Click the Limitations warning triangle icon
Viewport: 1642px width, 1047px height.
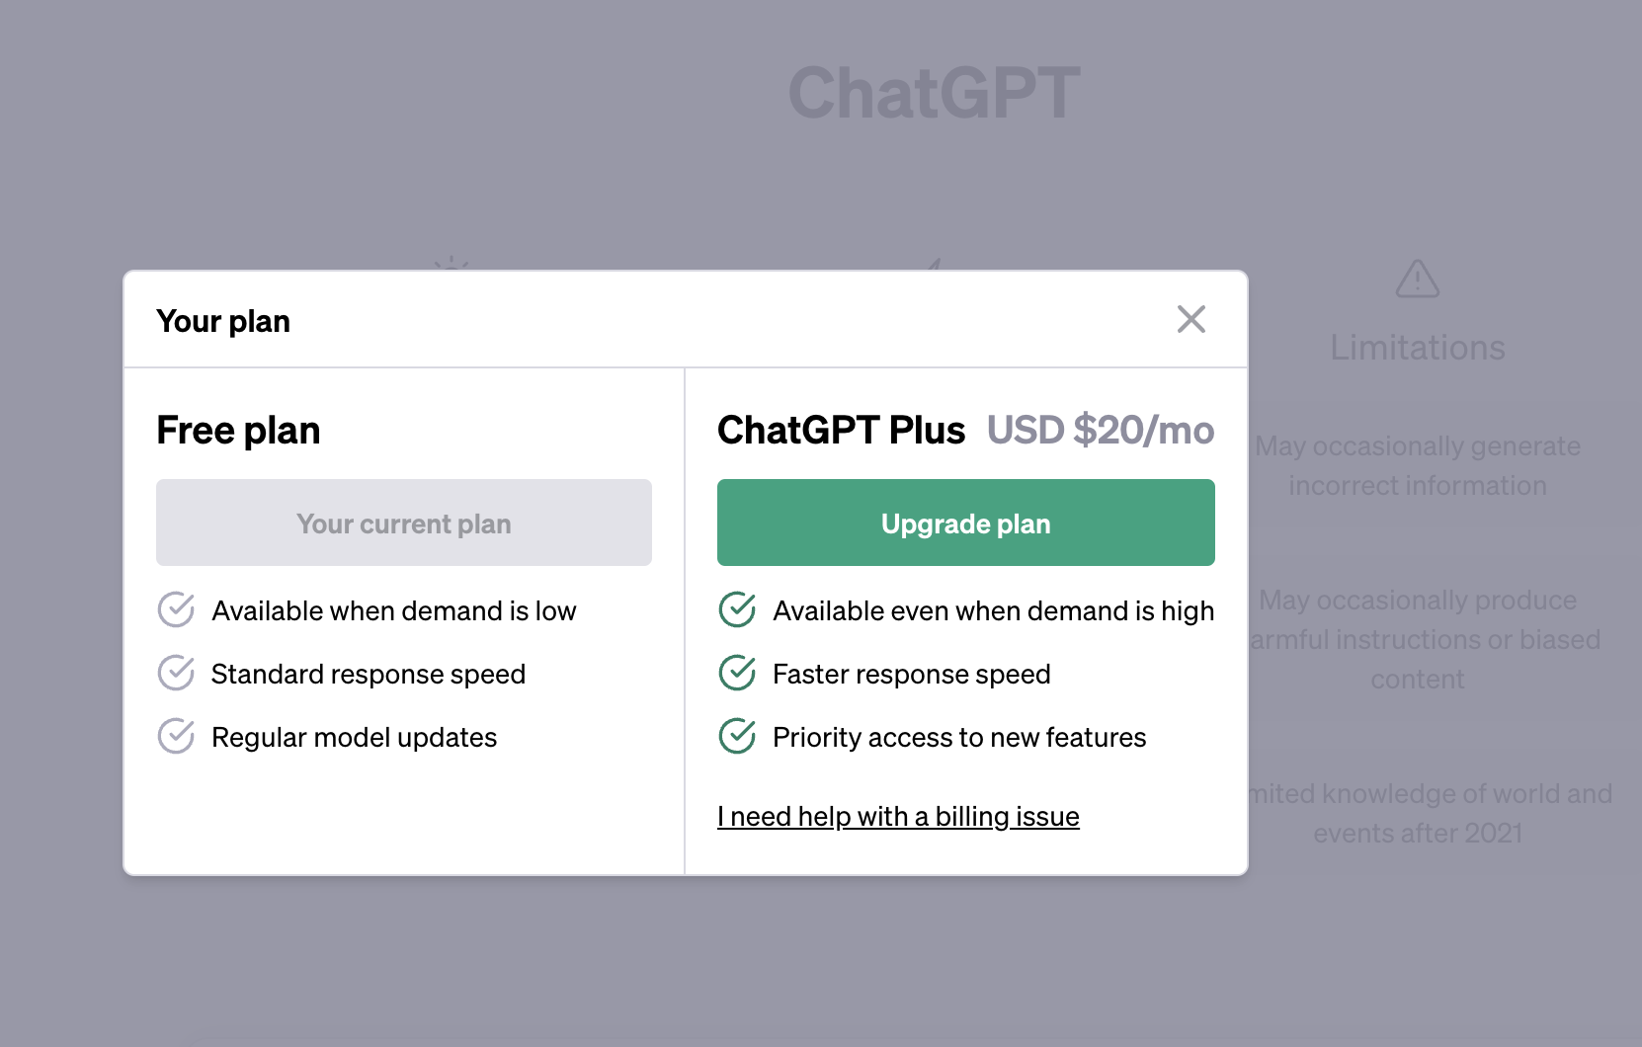1418,279
